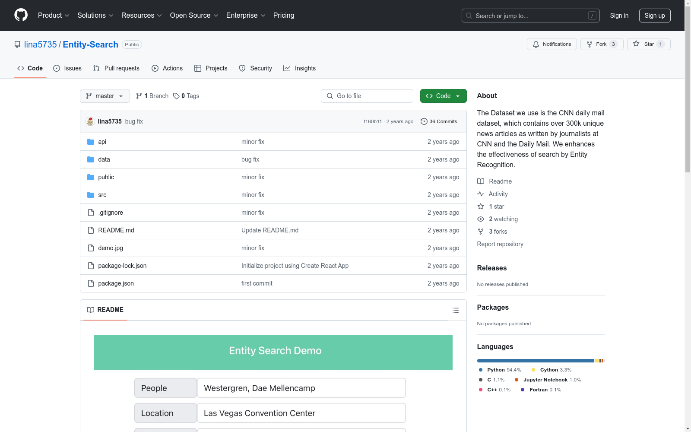Click the package.json file icon
Image resolution: width=691 pixels, height=432 pixels.
pyautogui.click(x=91, y=283)
